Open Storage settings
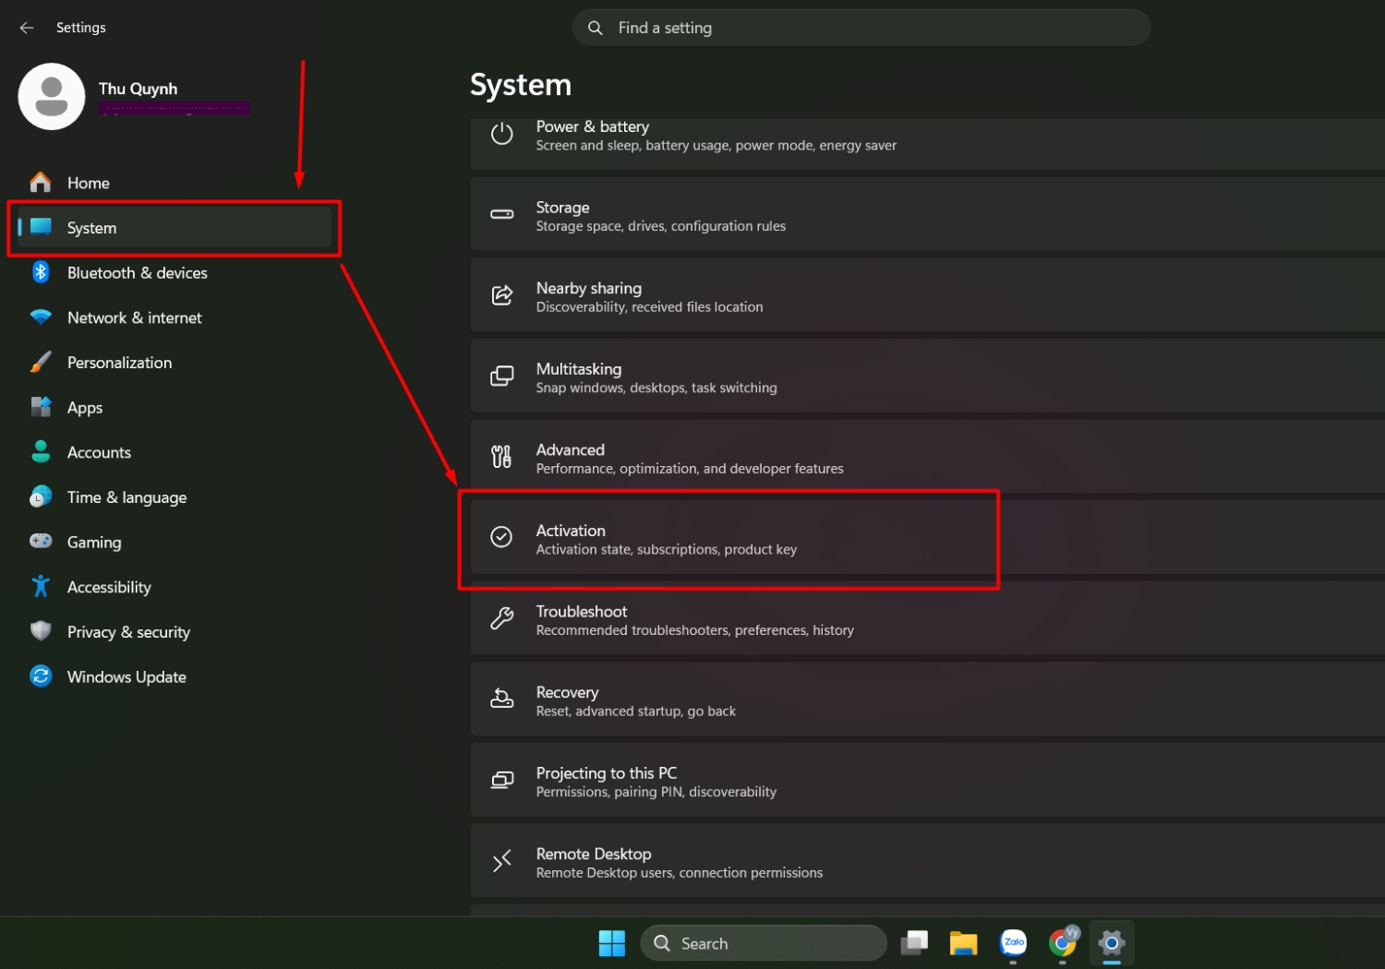This screenshot has height=969, width=1385. point(928,214)
